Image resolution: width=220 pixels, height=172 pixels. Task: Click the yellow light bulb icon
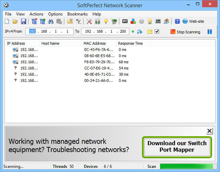[106, 21]
